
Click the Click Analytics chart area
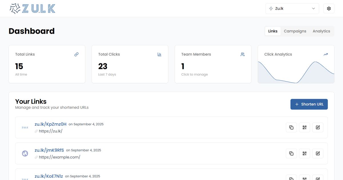tap(296, 73)
